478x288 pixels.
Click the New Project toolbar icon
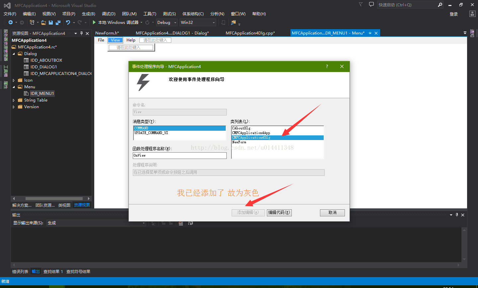tap(32, 22)
